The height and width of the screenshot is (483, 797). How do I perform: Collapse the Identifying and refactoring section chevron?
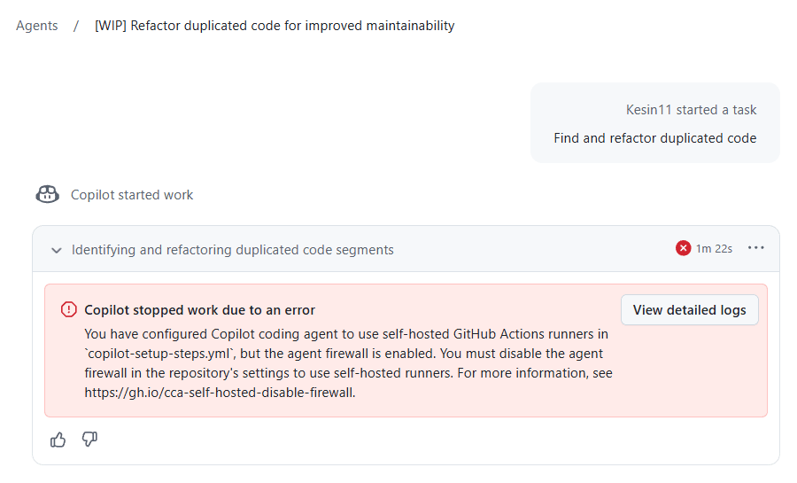coord(56,250)
